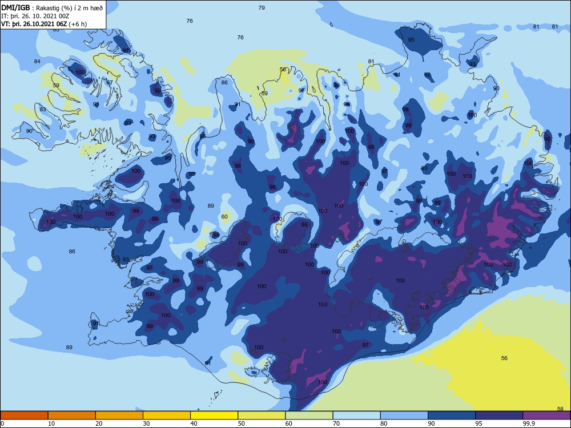Screen dimensions: 571x428
Task: Click the legend scale label "0"
Action: tap(2, 423)
